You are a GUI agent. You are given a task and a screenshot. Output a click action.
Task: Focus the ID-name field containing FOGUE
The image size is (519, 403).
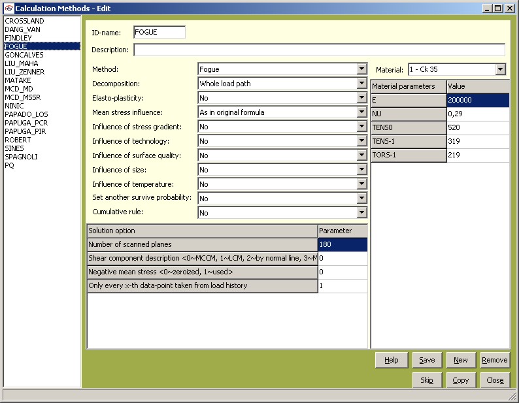click(159, 32)
